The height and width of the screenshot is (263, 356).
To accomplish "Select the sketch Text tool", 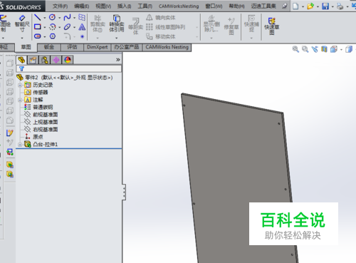I will click(x=82, y=27).
